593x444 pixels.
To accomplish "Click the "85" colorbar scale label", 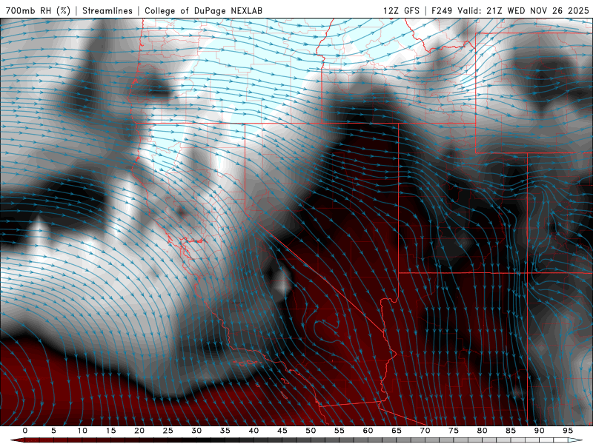I will (510, 431).
